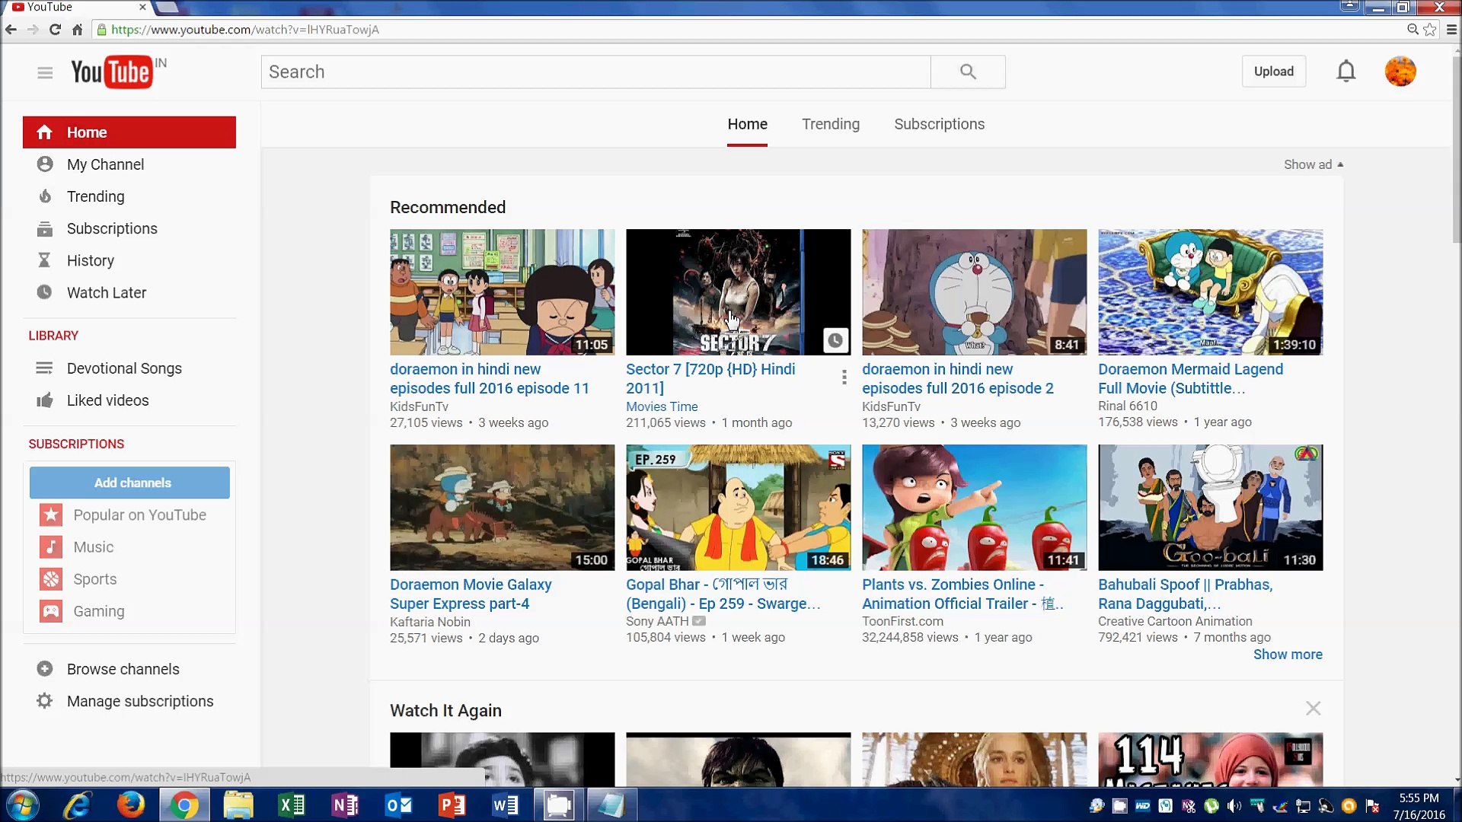Open doraemon episode 11 thumbnail

pyautogui.click(x=502, y=292)
